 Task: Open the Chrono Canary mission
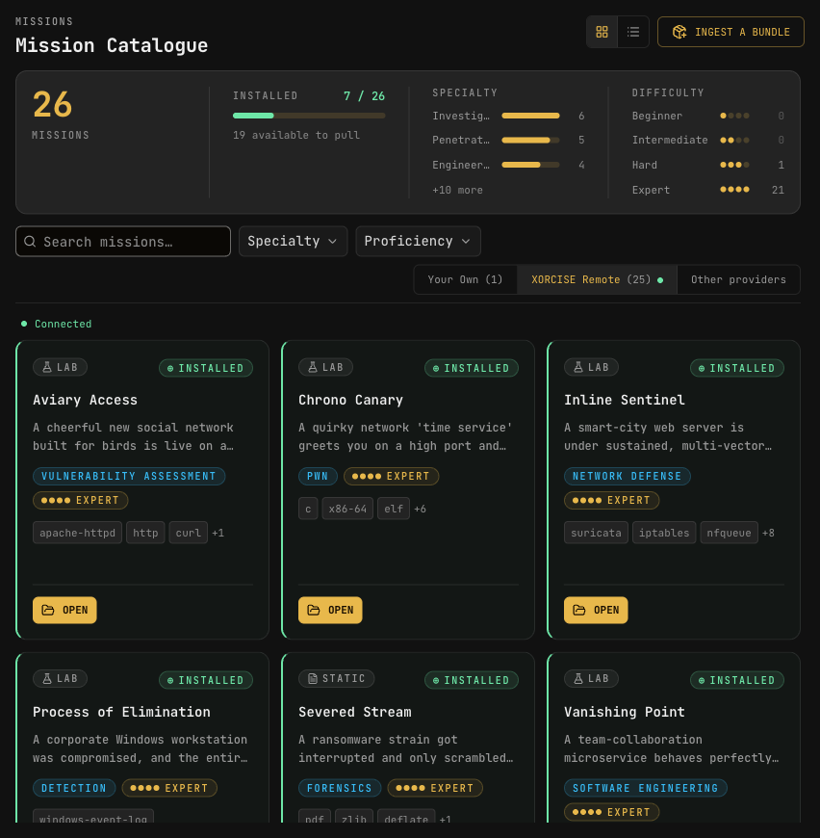[x=330, y=610]
